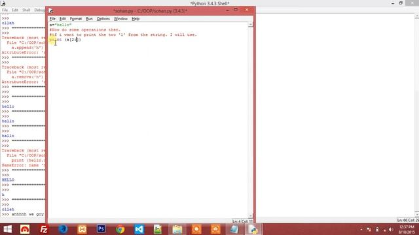419x235 pixels.
Task: Show hidden tray icons arrow
Action: 361,229
